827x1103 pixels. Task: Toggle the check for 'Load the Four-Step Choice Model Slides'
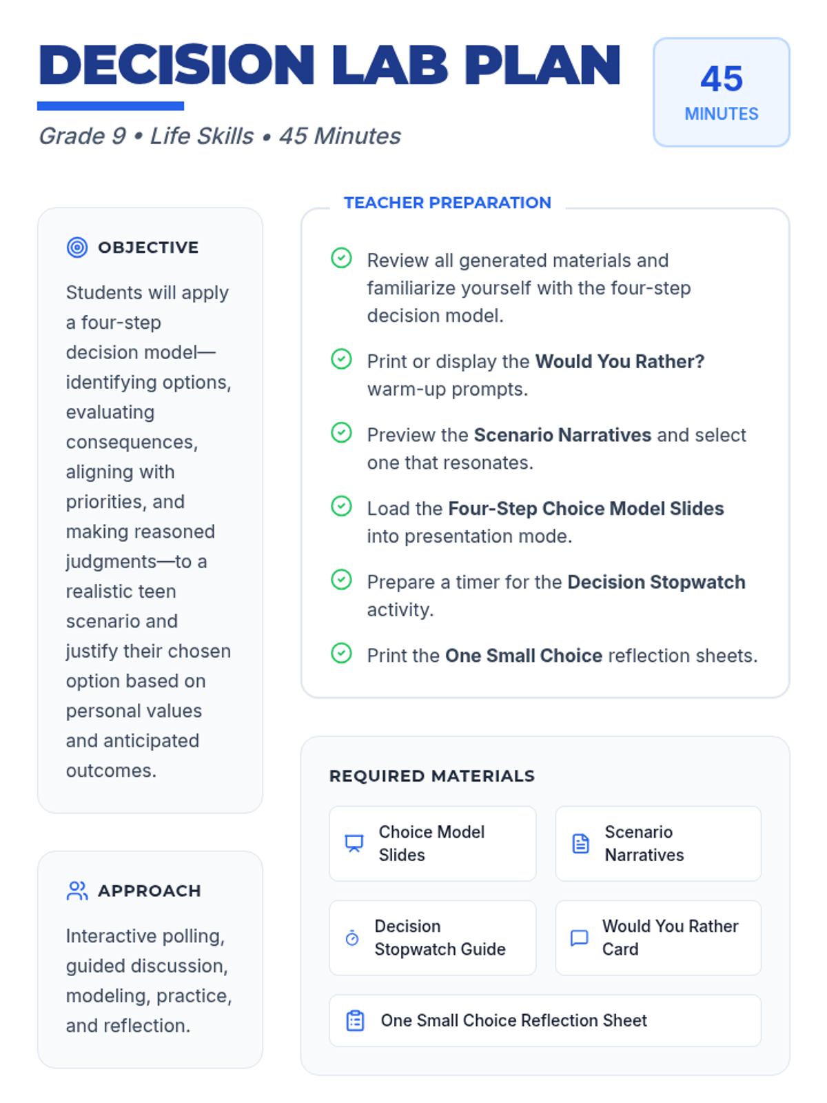coord(342,506)
